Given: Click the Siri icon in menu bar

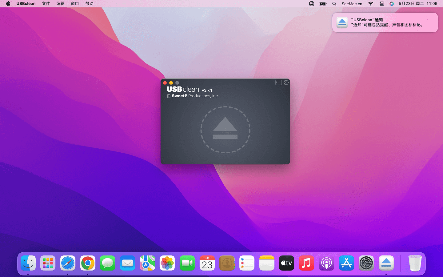Looking at the screenshot, I should [x=391, y=4].
